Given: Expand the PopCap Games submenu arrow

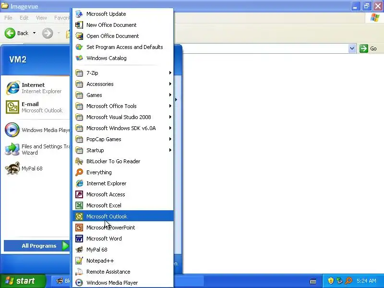Looking at the screenshot, I should click(x=170, y=139).
